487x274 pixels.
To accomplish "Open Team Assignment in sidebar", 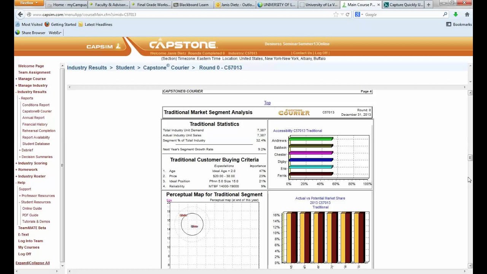I will [x=34, y=72].
